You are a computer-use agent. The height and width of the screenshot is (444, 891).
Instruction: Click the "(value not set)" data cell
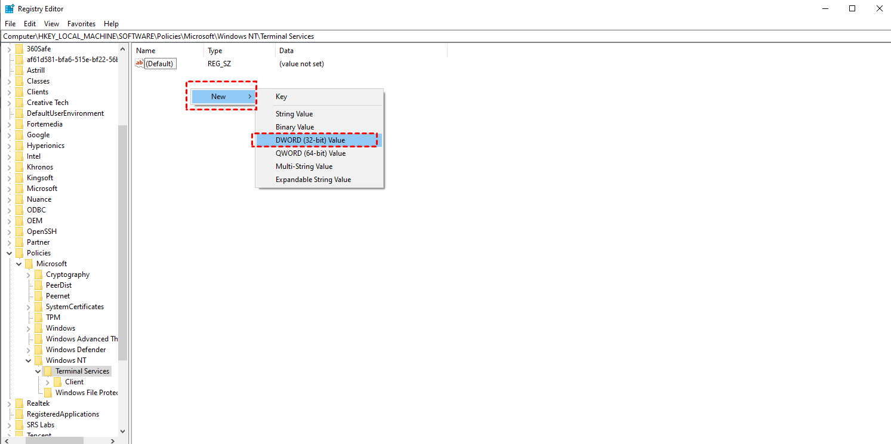point(301,64)
